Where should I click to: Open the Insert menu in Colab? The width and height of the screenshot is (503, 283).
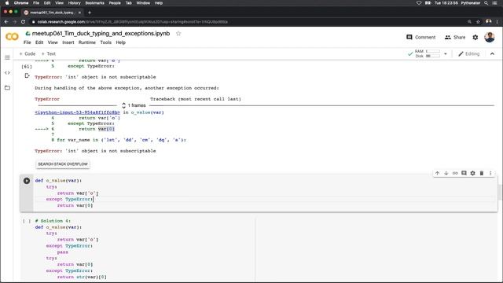pyautogui.click(x=68, y=42)
